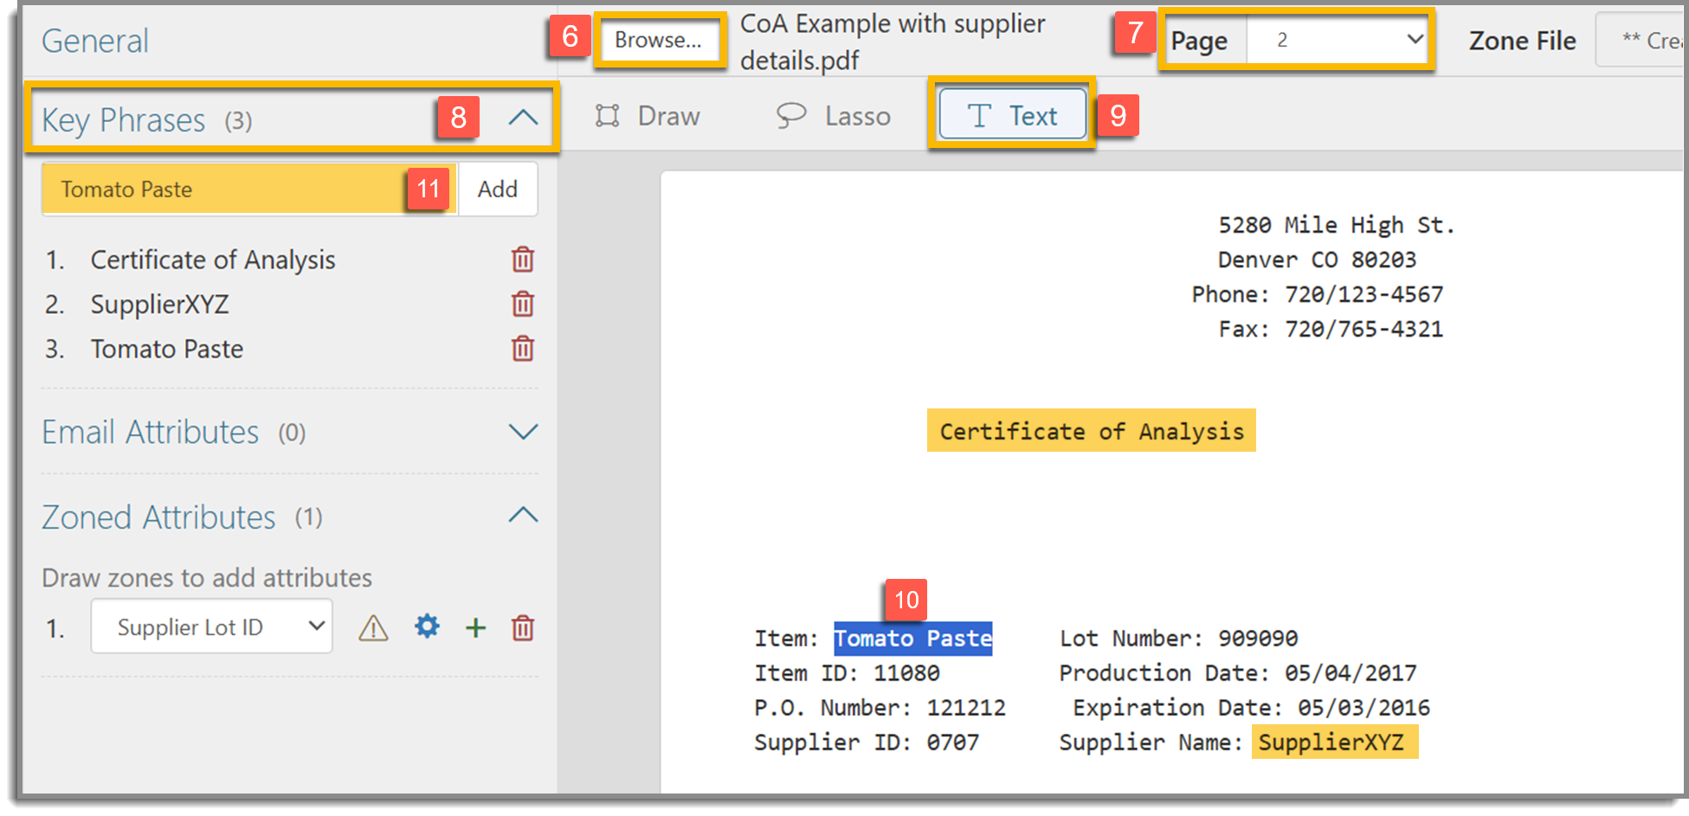This screenshot has height=816, width=1689.
Task: Add the Tomato Paste key phrase
Action: pyautogui.click(x=498, y=189)
